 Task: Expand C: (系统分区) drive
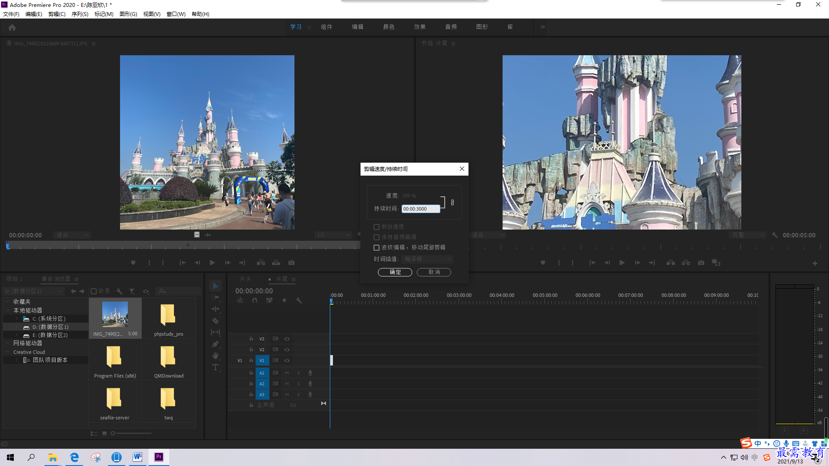(x=16, y=318)
